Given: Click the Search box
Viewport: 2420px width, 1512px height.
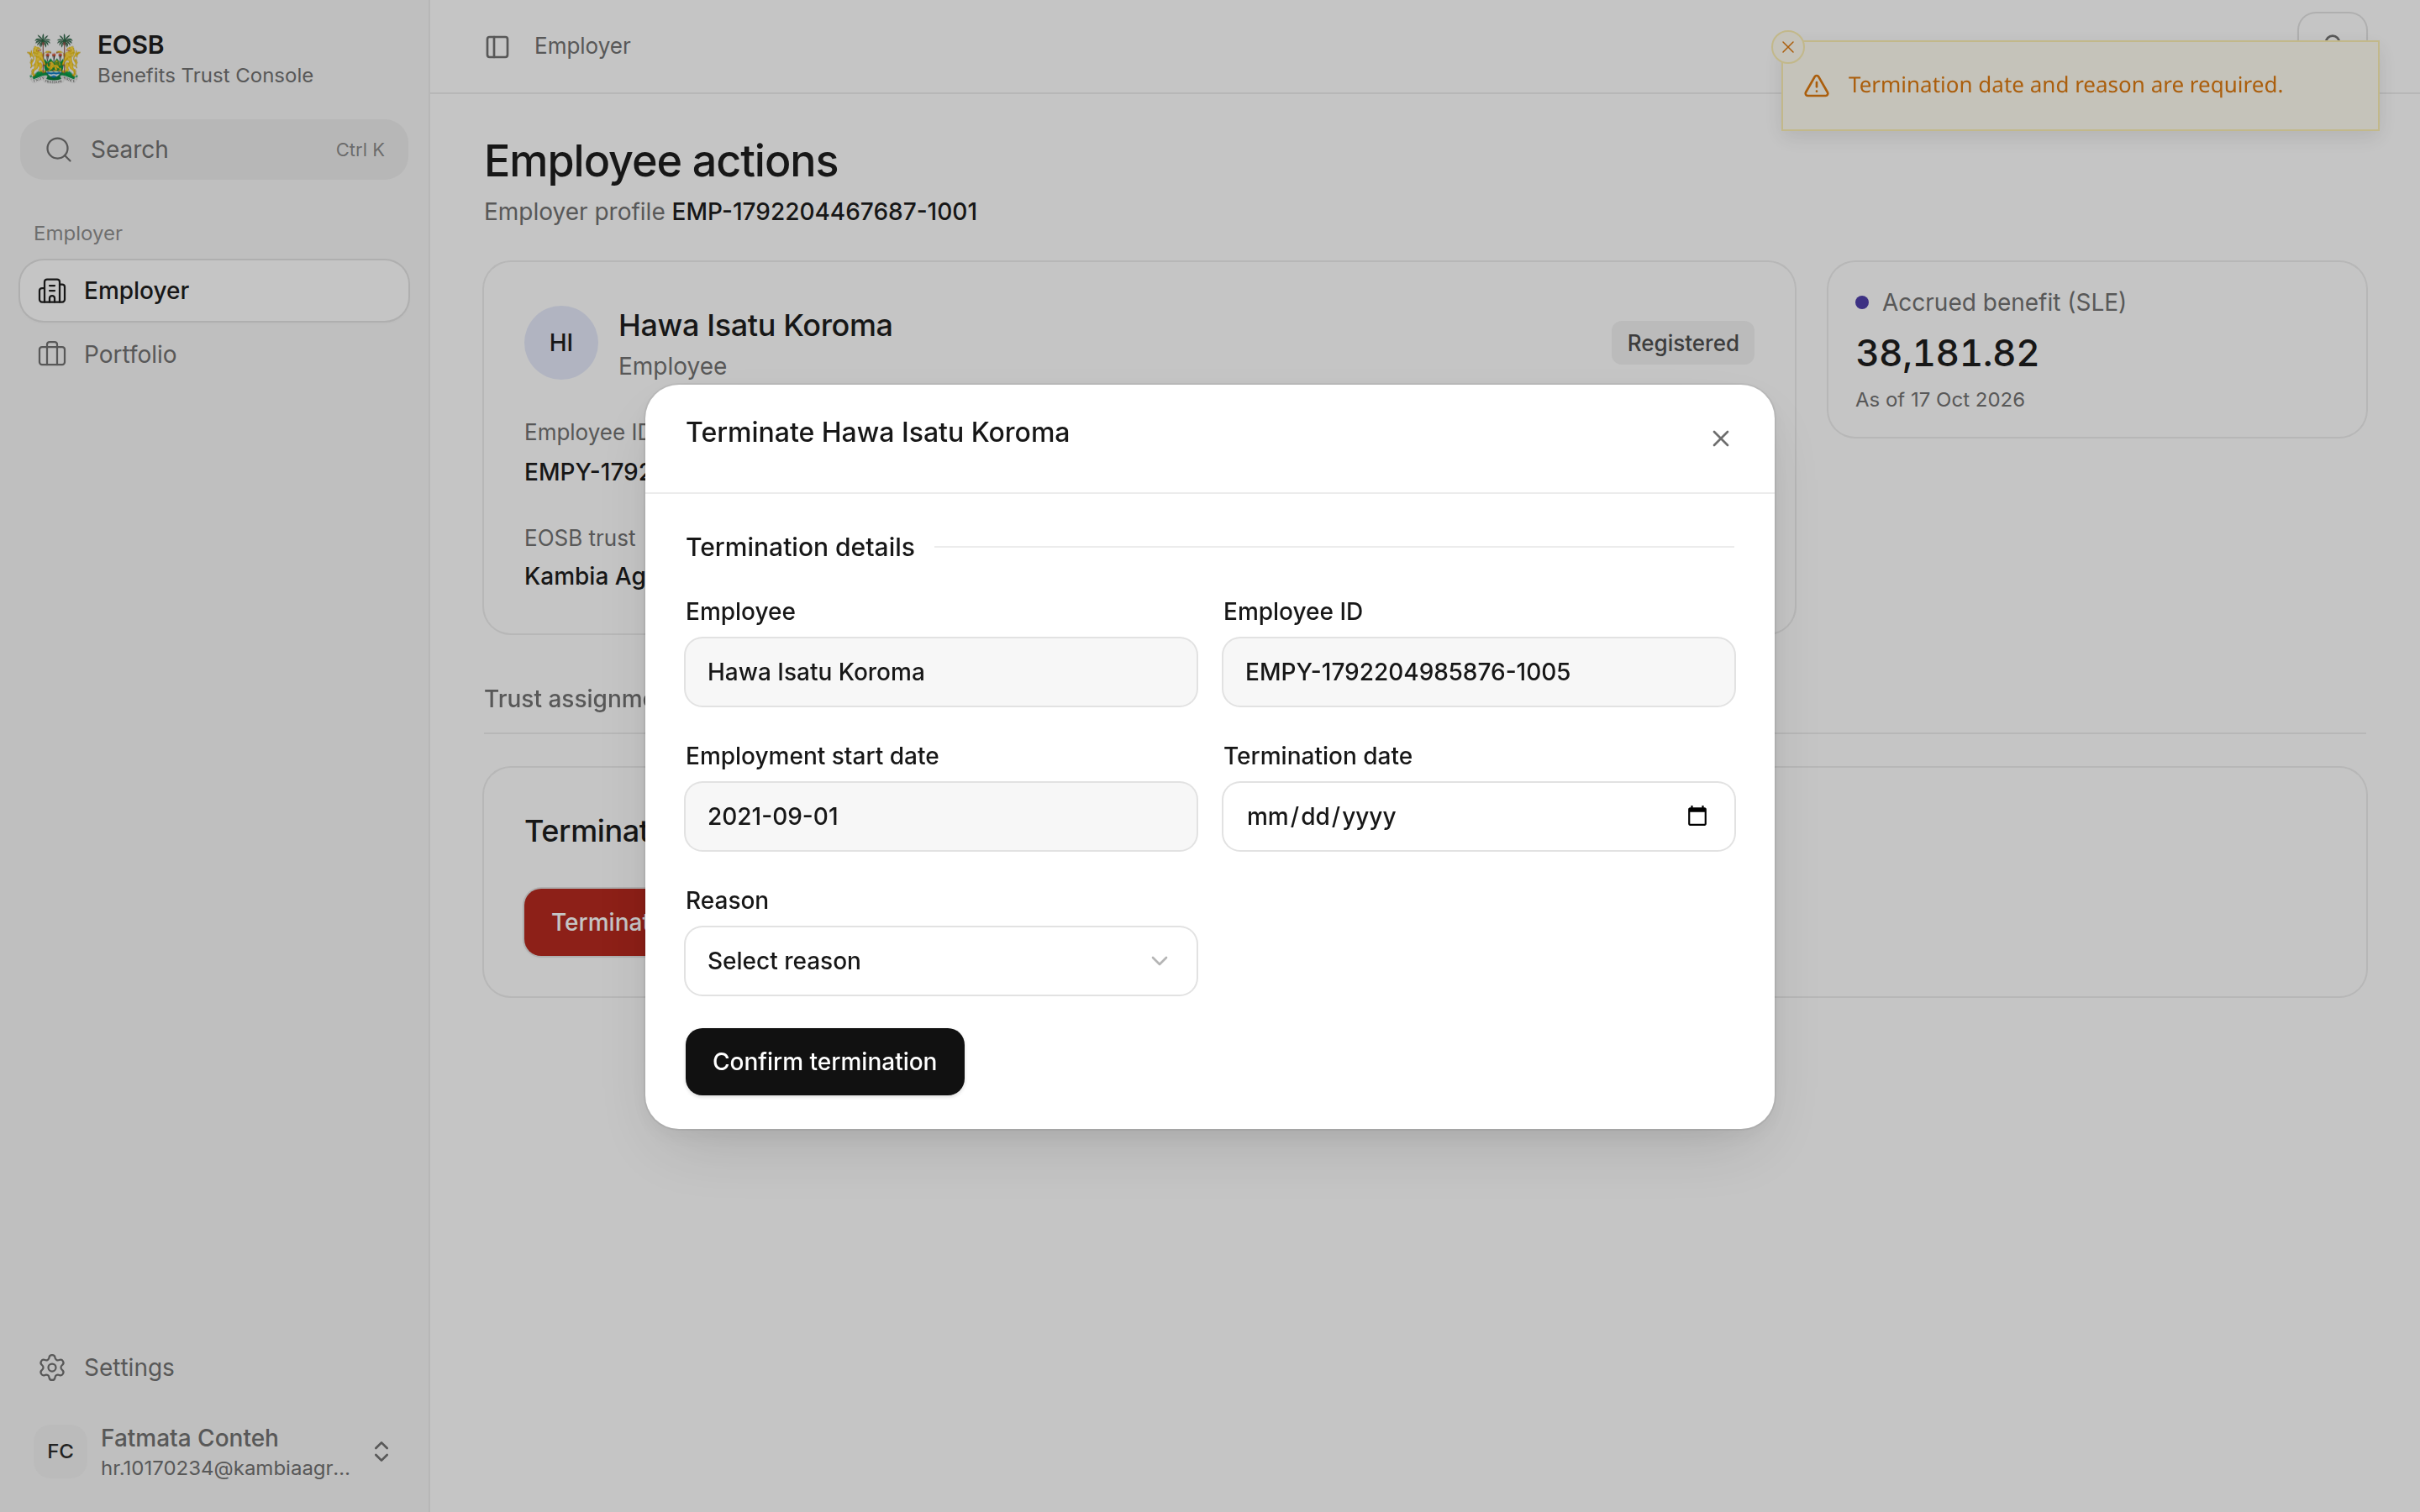Looking at the screenshot, I should [214, 150].
